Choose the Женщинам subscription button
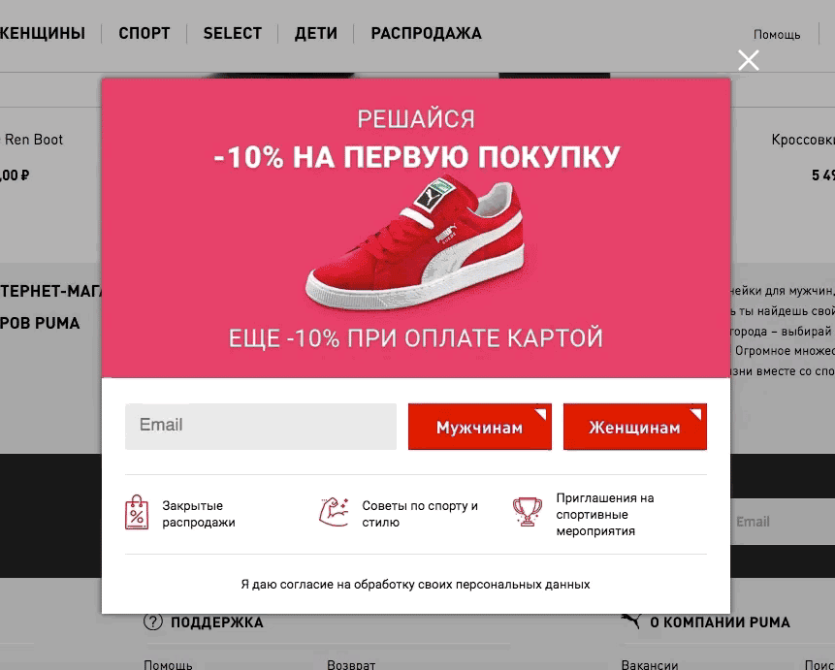The width and height of the screenshot is (835, 670). (635, 427)
